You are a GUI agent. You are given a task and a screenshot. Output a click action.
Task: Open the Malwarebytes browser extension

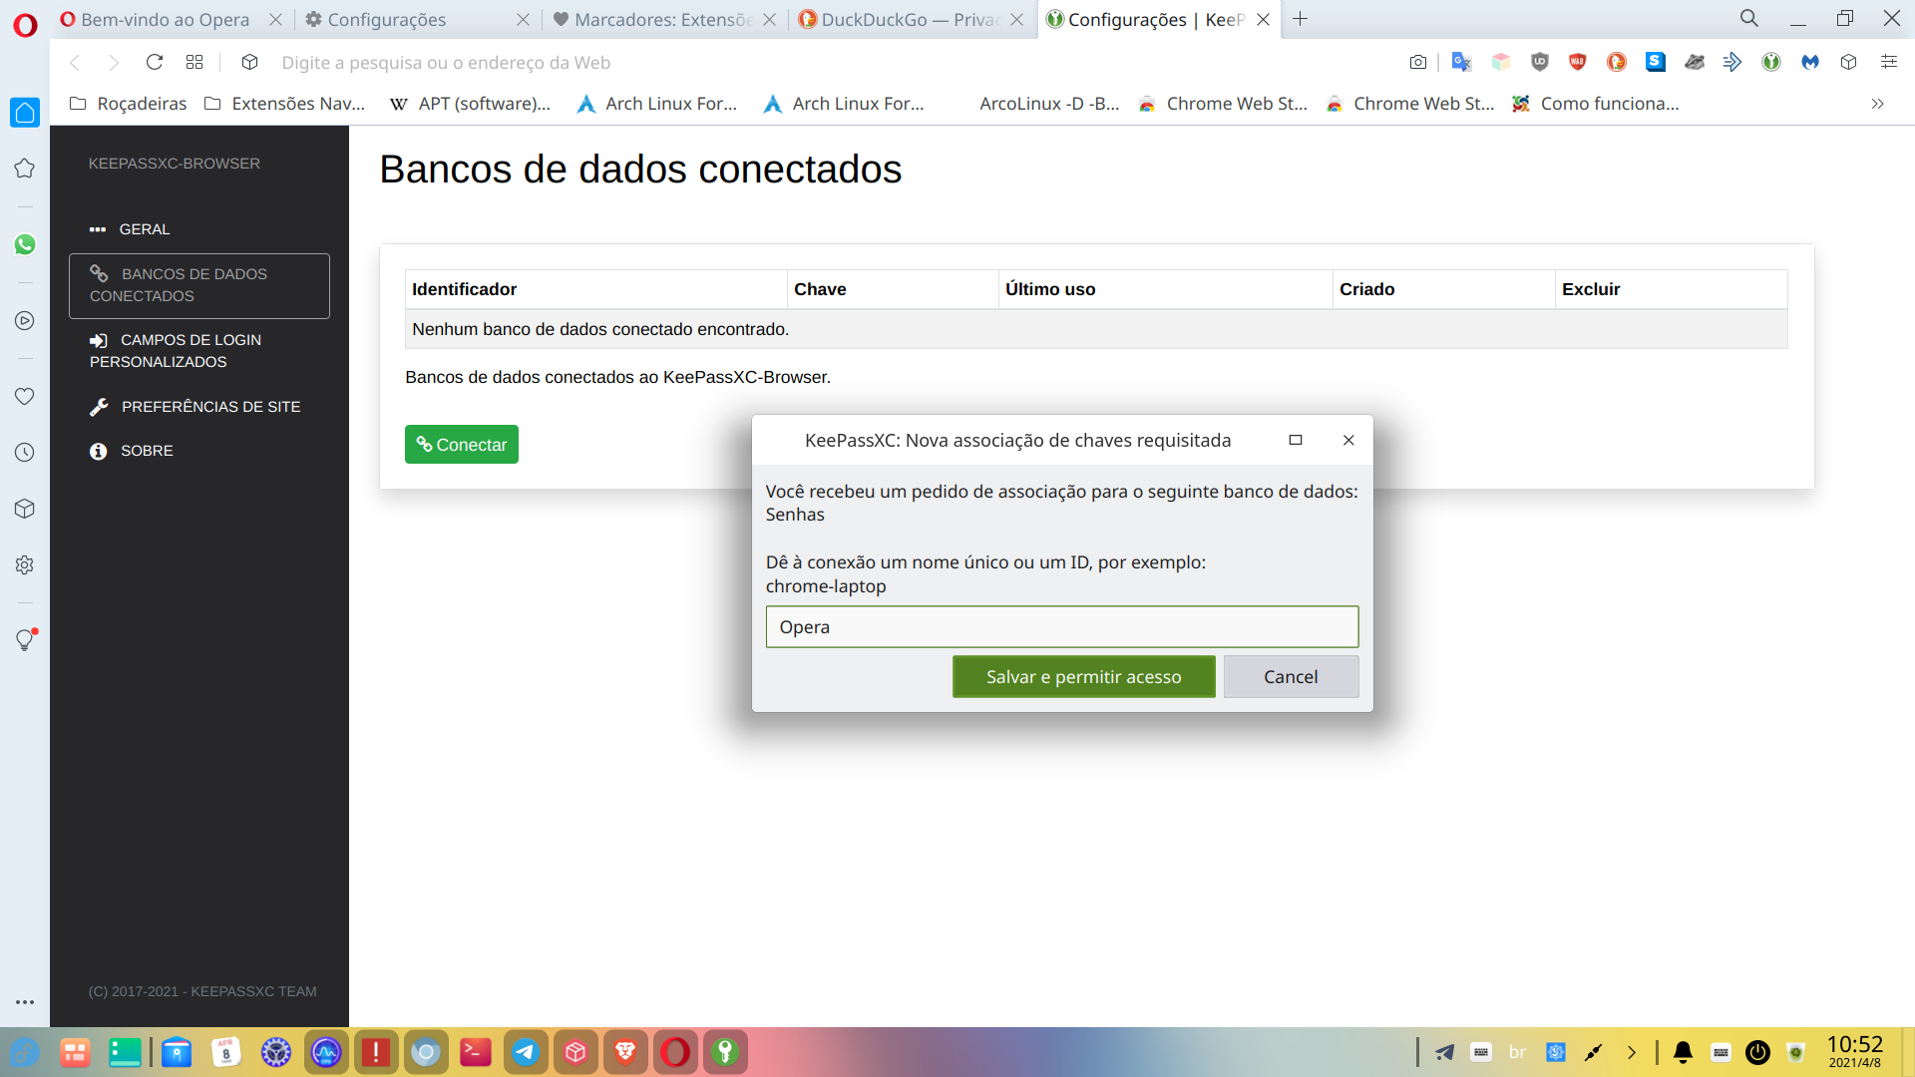tap(1810, 62)
